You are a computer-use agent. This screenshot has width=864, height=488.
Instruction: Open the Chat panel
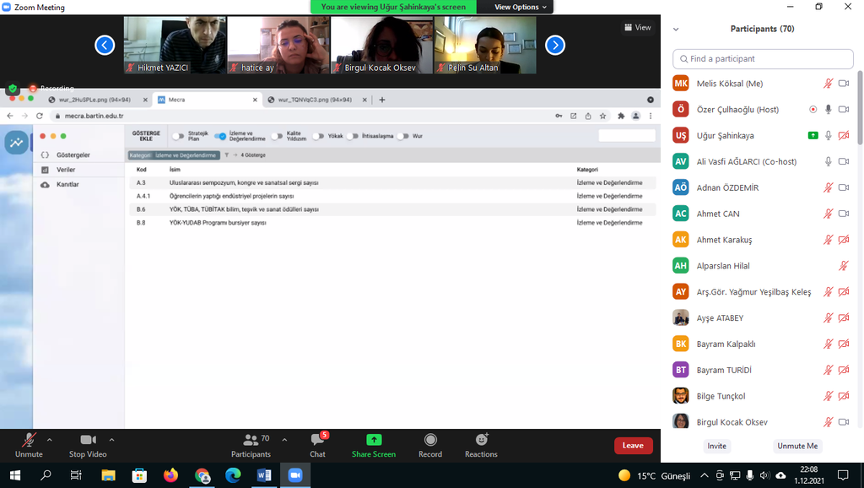point(317,441)
